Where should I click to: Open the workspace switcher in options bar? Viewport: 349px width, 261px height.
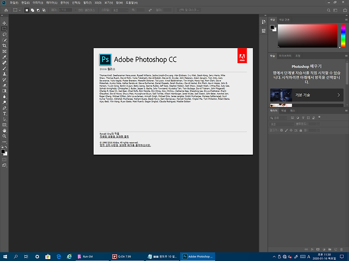coord(335,10)
